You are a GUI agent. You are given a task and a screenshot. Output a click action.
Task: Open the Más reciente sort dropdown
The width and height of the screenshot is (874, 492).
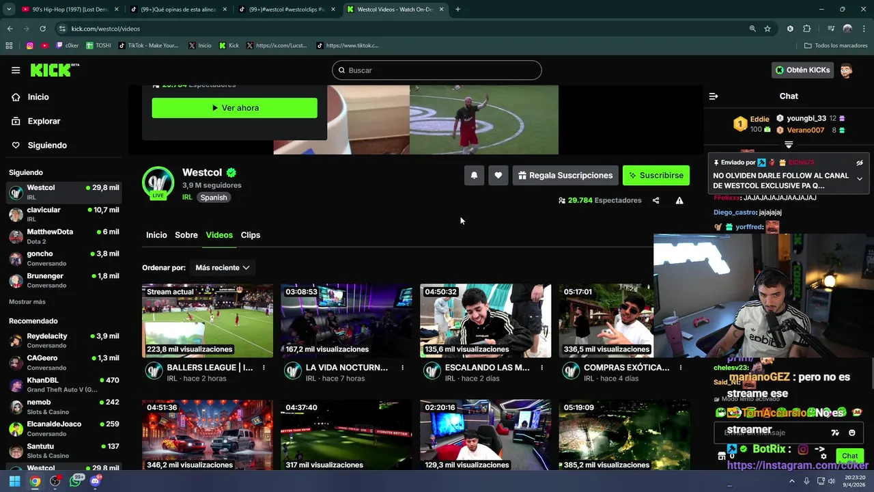click(x=223, y=268)
